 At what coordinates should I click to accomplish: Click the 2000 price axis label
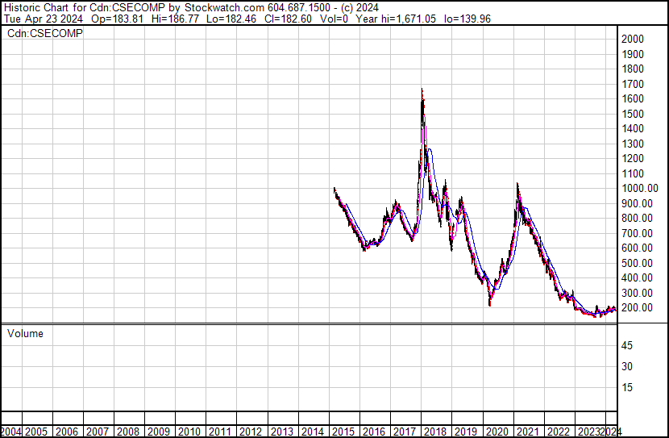[632, 39]
